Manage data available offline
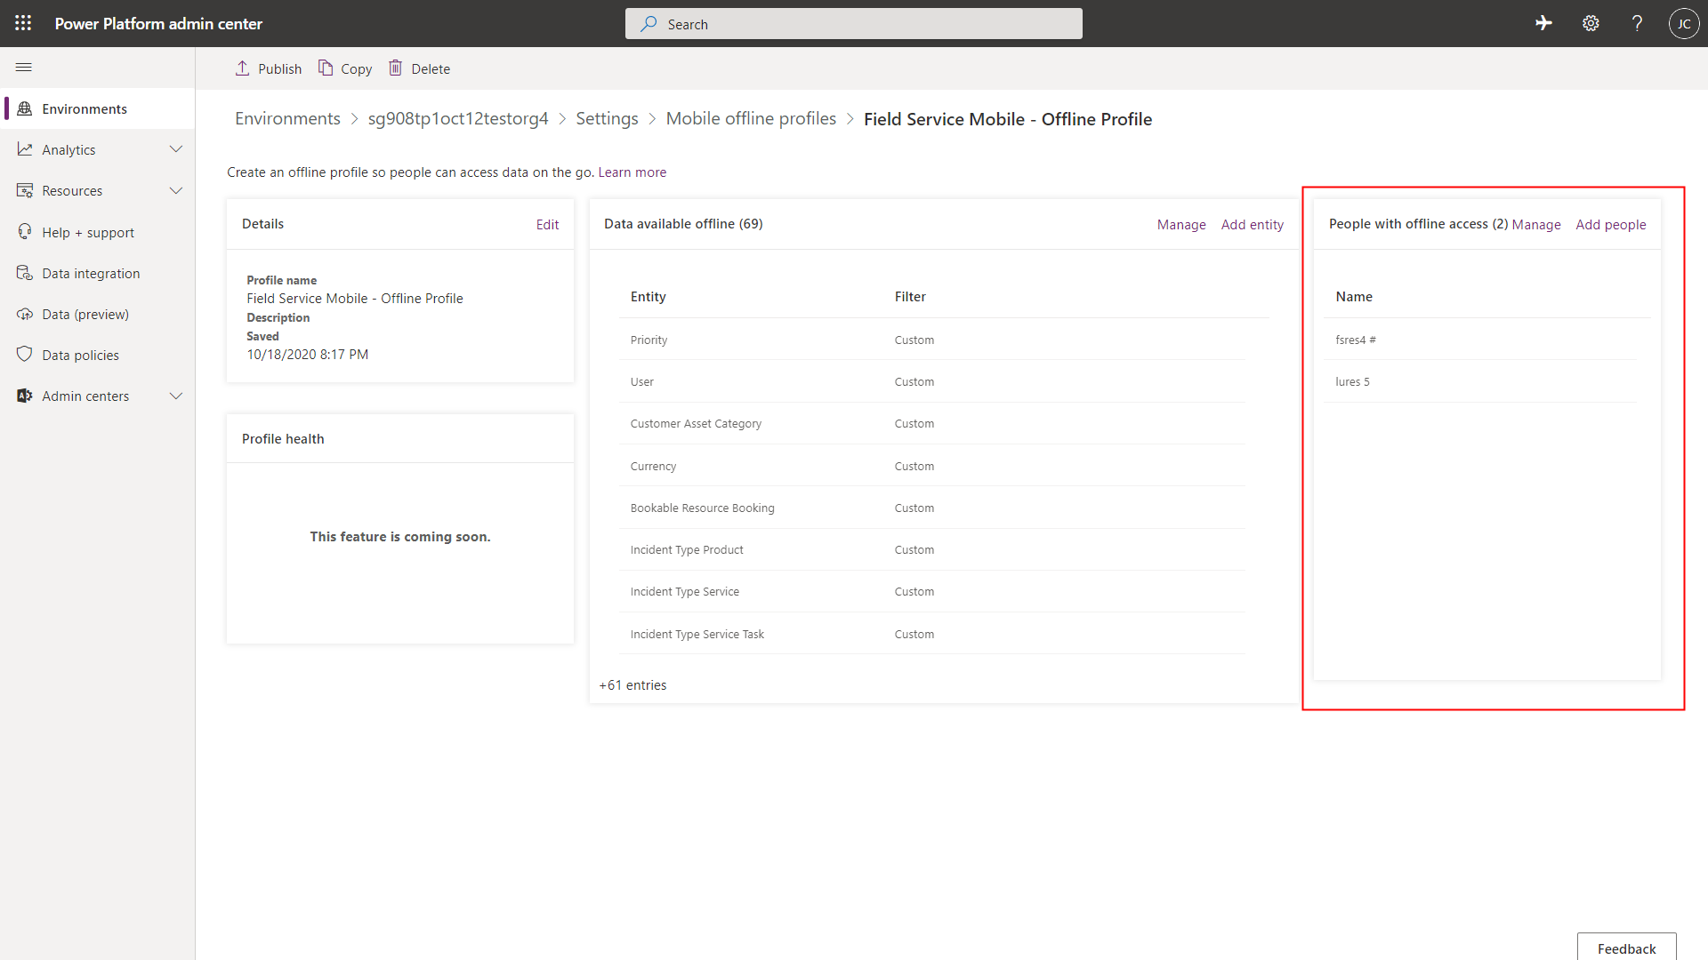The width and height of the screenshot is (1708, 960). pyautogui.click(x=1181, y=225)
